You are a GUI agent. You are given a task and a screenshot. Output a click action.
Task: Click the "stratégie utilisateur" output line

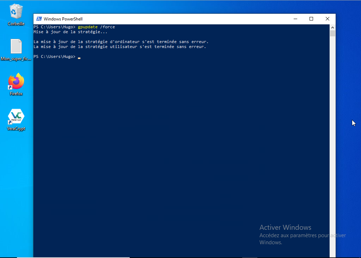tap(120, 47)
